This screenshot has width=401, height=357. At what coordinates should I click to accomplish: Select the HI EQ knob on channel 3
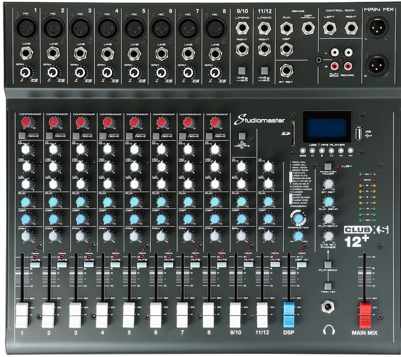tap(80, 149)
